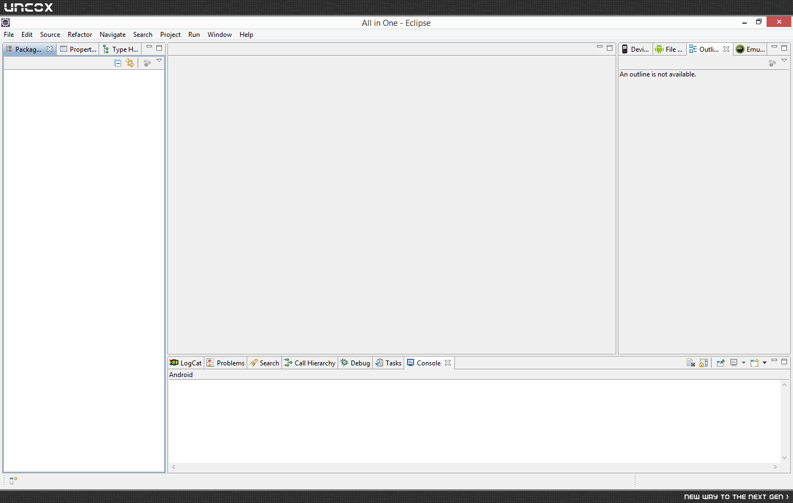Open the Tasks tab
The width and height of the screenshot is (793, 503).
click(x=389, y=363)
